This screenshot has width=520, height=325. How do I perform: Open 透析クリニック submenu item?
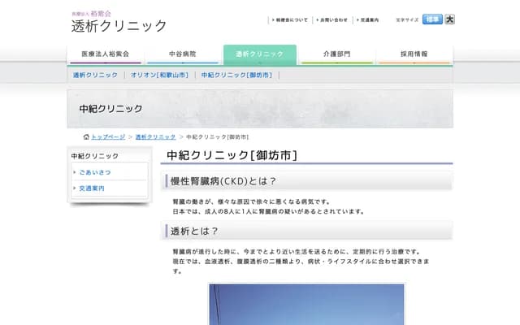pos(95,75)
